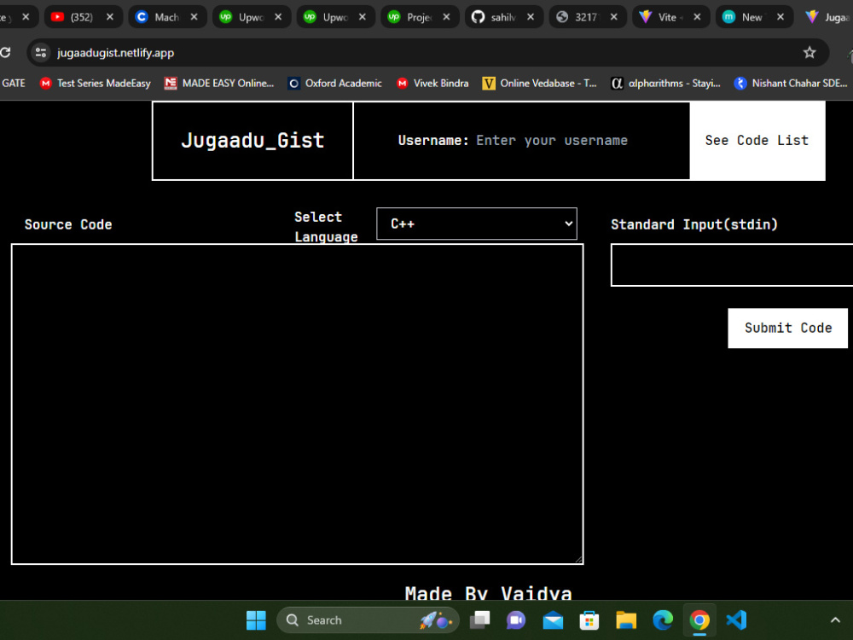
Task: Click the Jugaadu_Gist logo title
Action: (253, 141)
